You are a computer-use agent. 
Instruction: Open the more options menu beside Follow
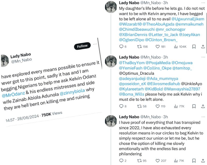[x=95, y=44]
